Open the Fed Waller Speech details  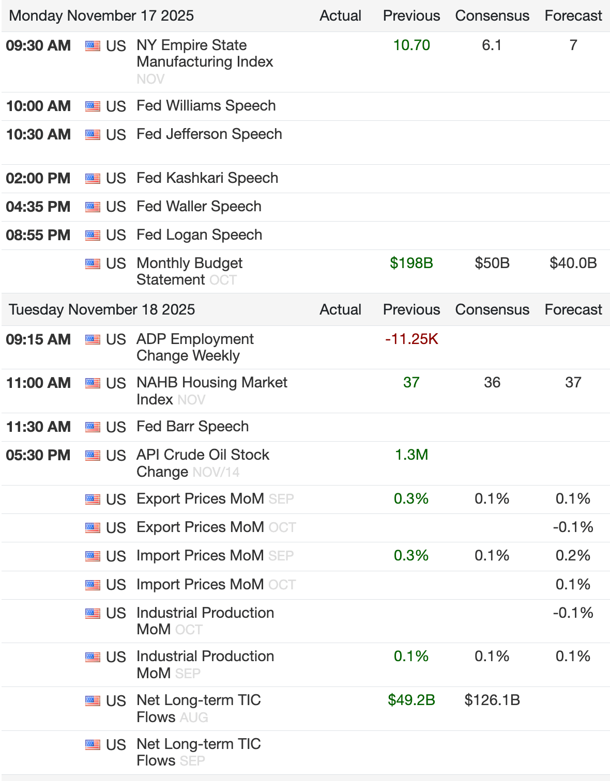[199, 207]
